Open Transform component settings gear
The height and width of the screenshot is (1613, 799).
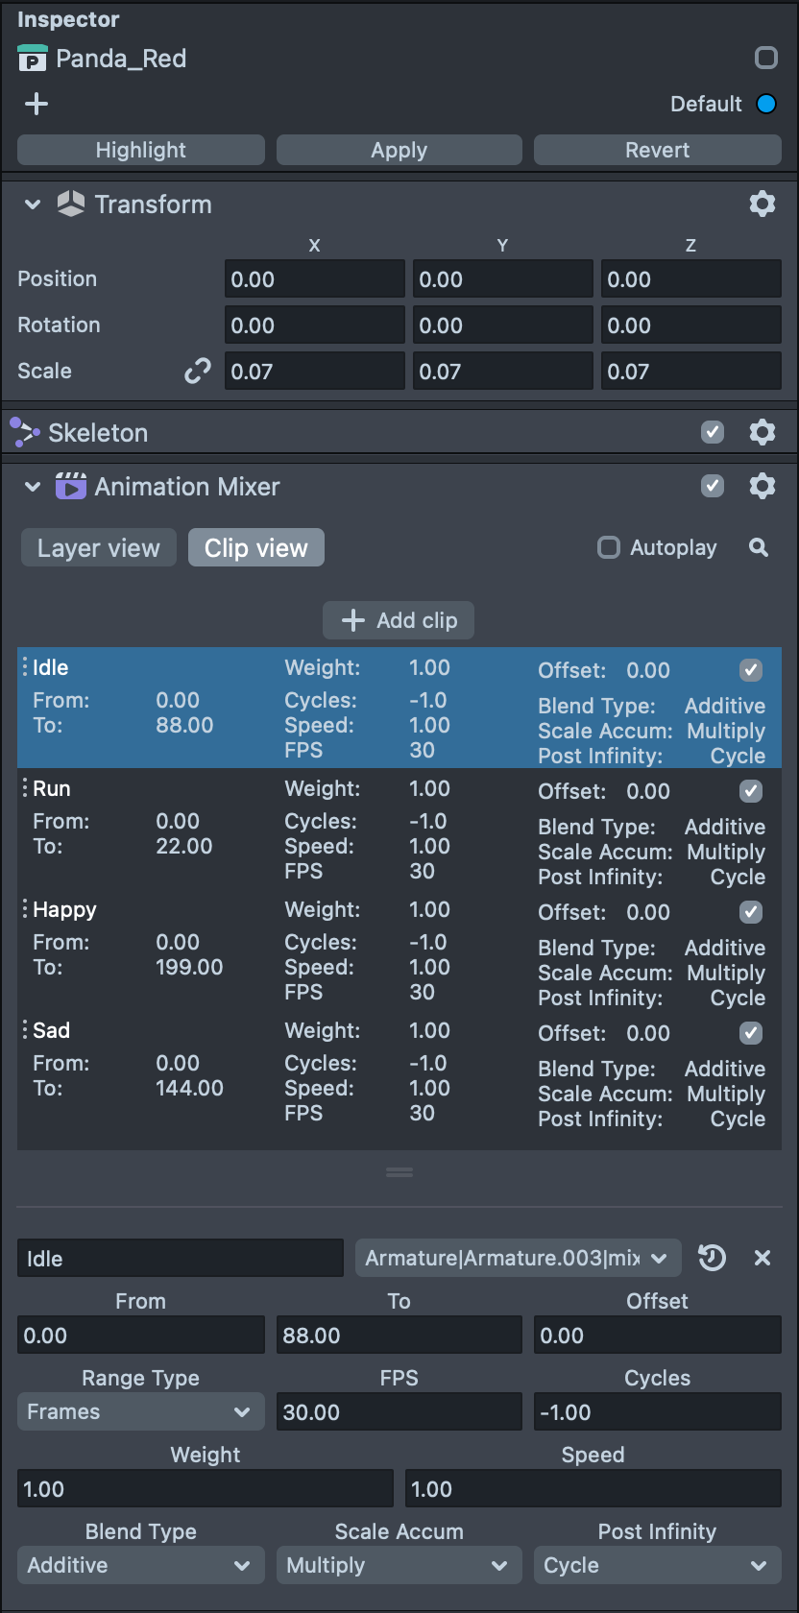[762, 204]
